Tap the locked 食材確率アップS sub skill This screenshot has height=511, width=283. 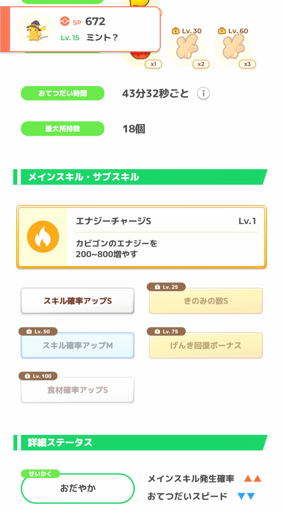(78, 390)
